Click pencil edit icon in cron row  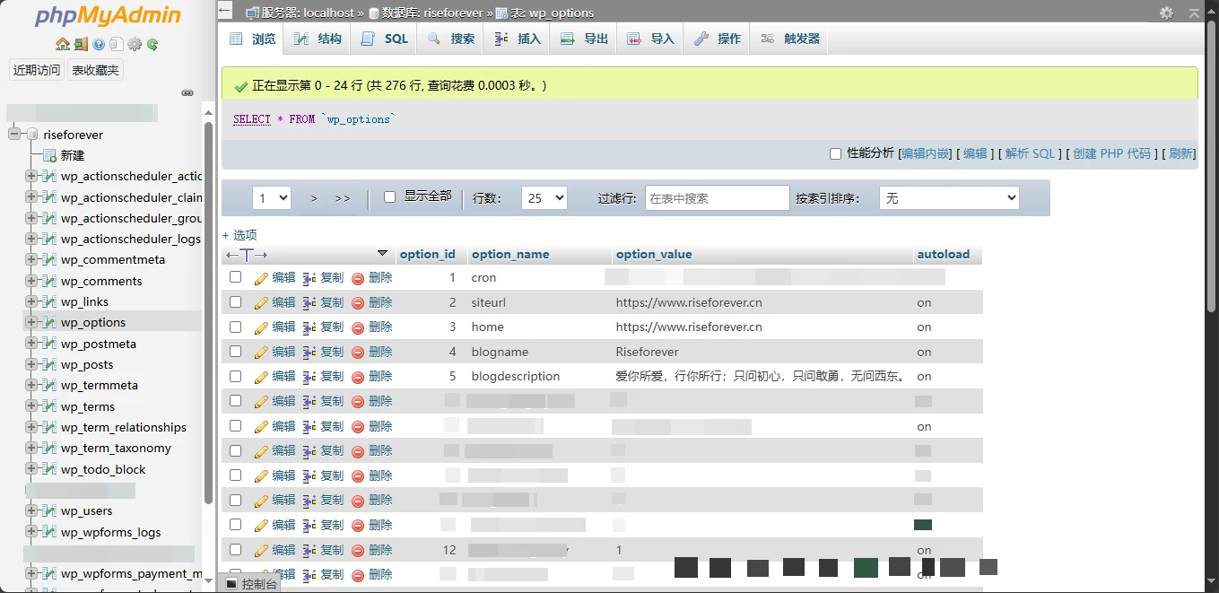pos(261,278)
